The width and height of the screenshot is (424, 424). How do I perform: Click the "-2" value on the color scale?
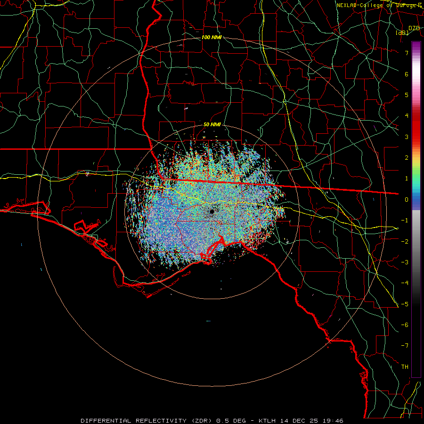[x=405, y=241]
